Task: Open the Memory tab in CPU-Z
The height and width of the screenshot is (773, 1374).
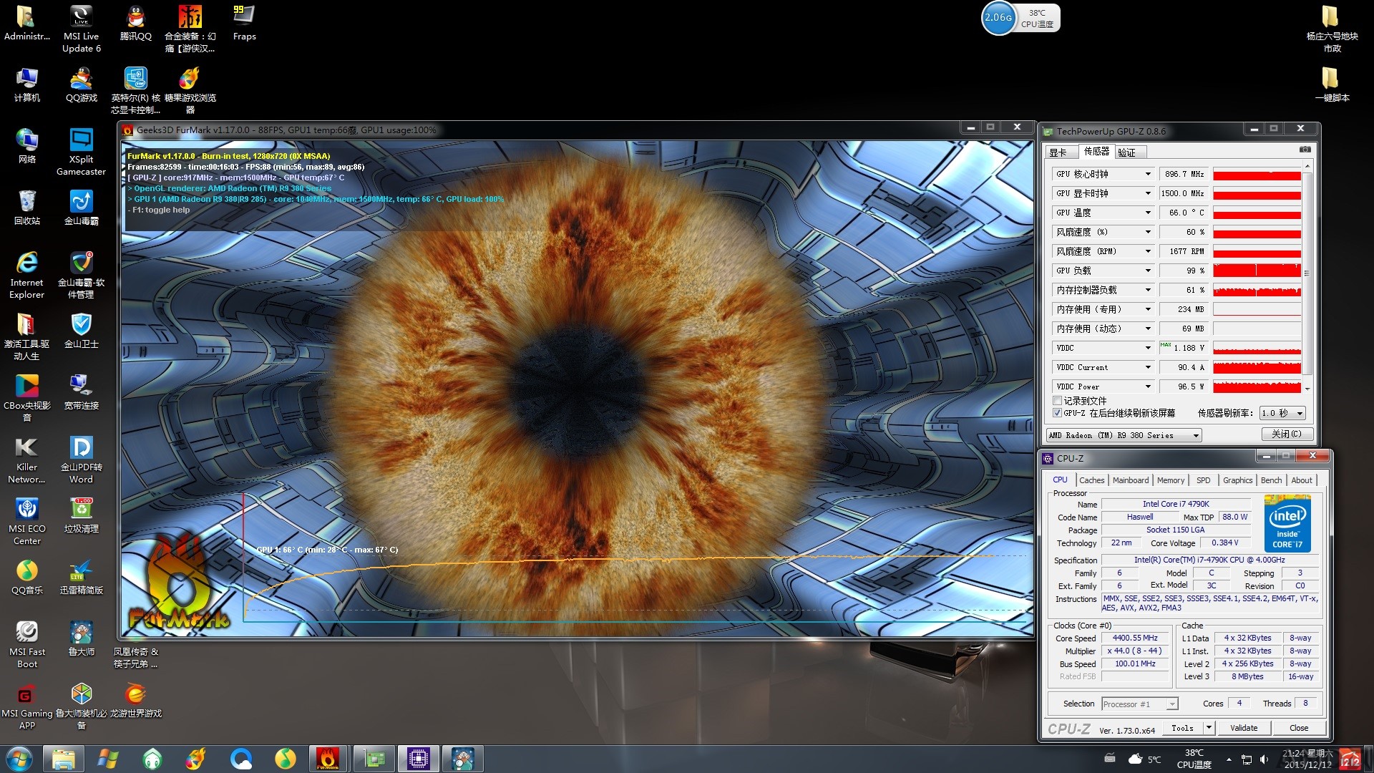Action: pos(1171,480)
